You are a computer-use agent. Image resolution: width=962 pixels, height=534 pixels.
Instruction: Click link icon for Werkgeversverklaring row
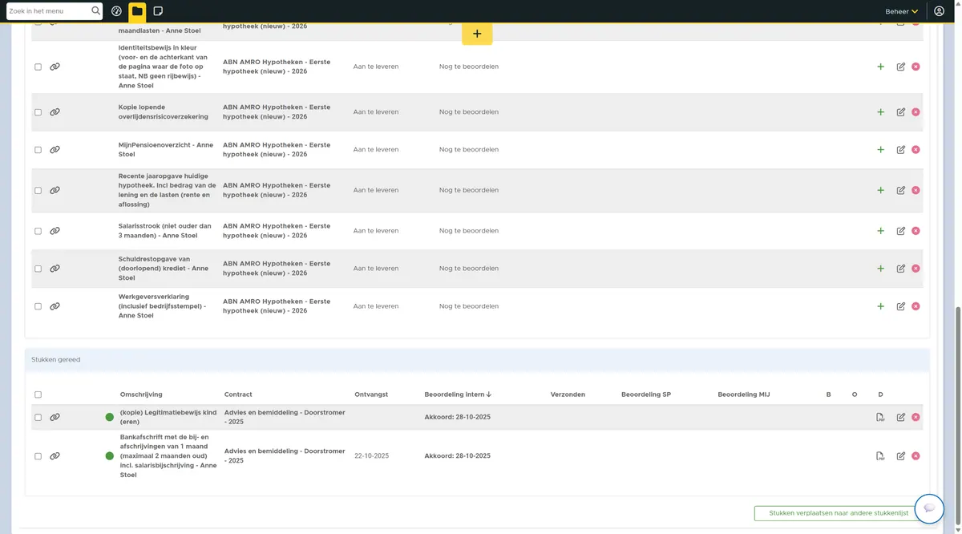click(x=55, y=306)
